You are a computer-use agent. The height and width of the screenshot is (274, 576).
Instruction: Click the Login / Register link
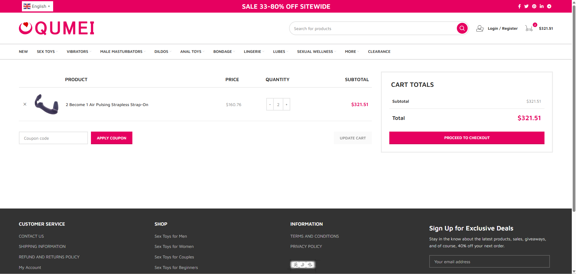point(502,29)
